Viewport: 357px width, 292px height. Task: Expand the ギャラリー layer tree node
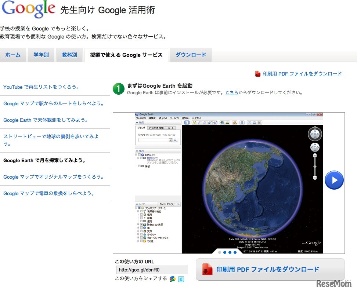pos(138,234)
